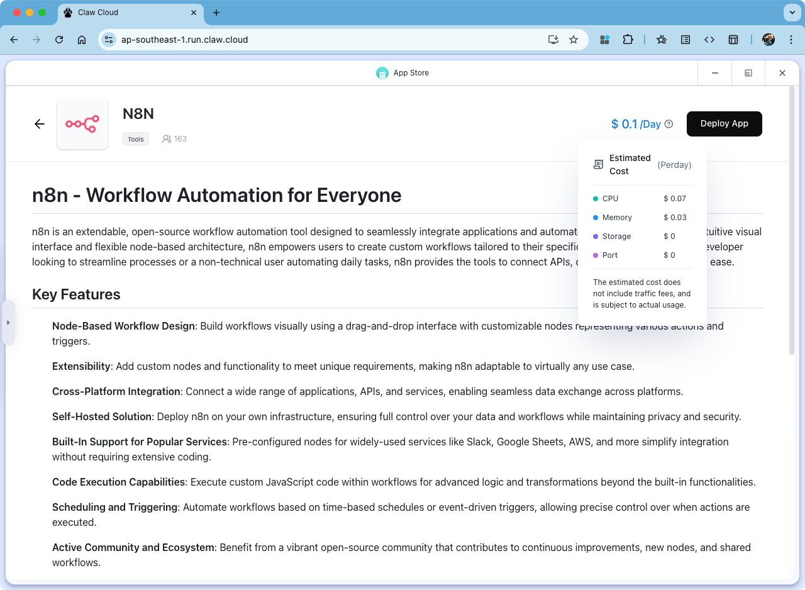Close the App Store inner window
This screenshot has width=805, height=590.
click(782, 73)
